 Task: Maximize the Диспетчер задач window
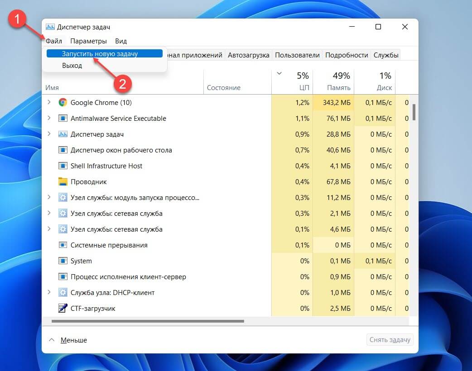378,27
